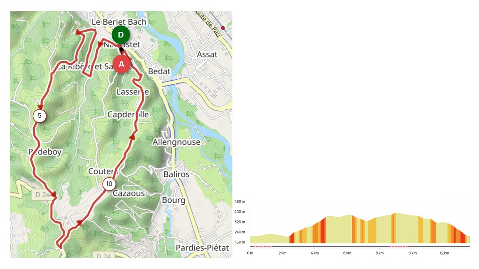Click the 12 km tick on elevation axis
This screenshot has width=479, height=269.
pos(444,253)
